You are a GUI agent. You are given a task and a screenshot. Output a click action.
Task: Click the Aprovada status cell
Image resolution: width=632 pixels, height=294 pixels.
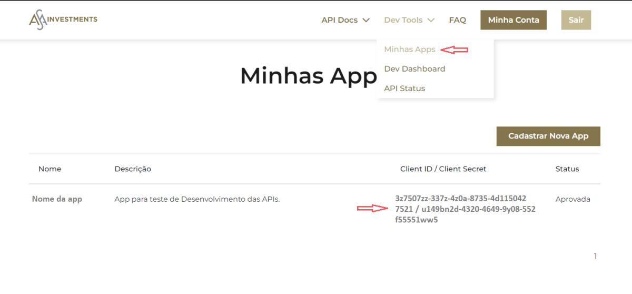[x=573, y=199]
